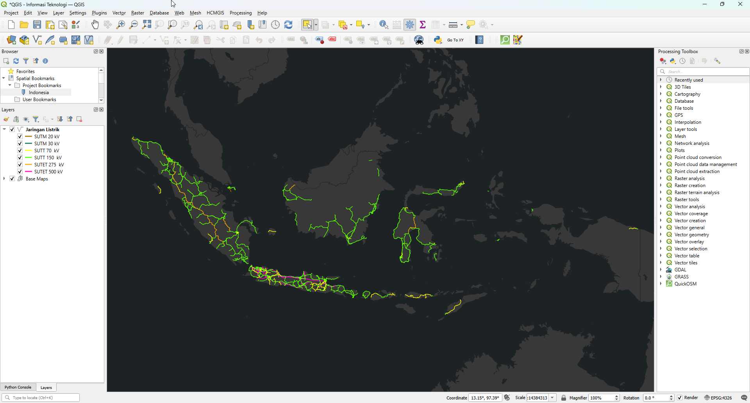Expand the Base Maps layer group
Screen dimensions: 750x403
[x=4, y=179]
